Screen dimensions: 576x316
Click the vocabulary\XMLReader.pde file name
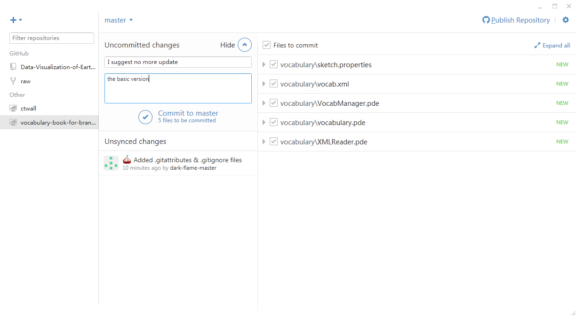pos(324,142)
